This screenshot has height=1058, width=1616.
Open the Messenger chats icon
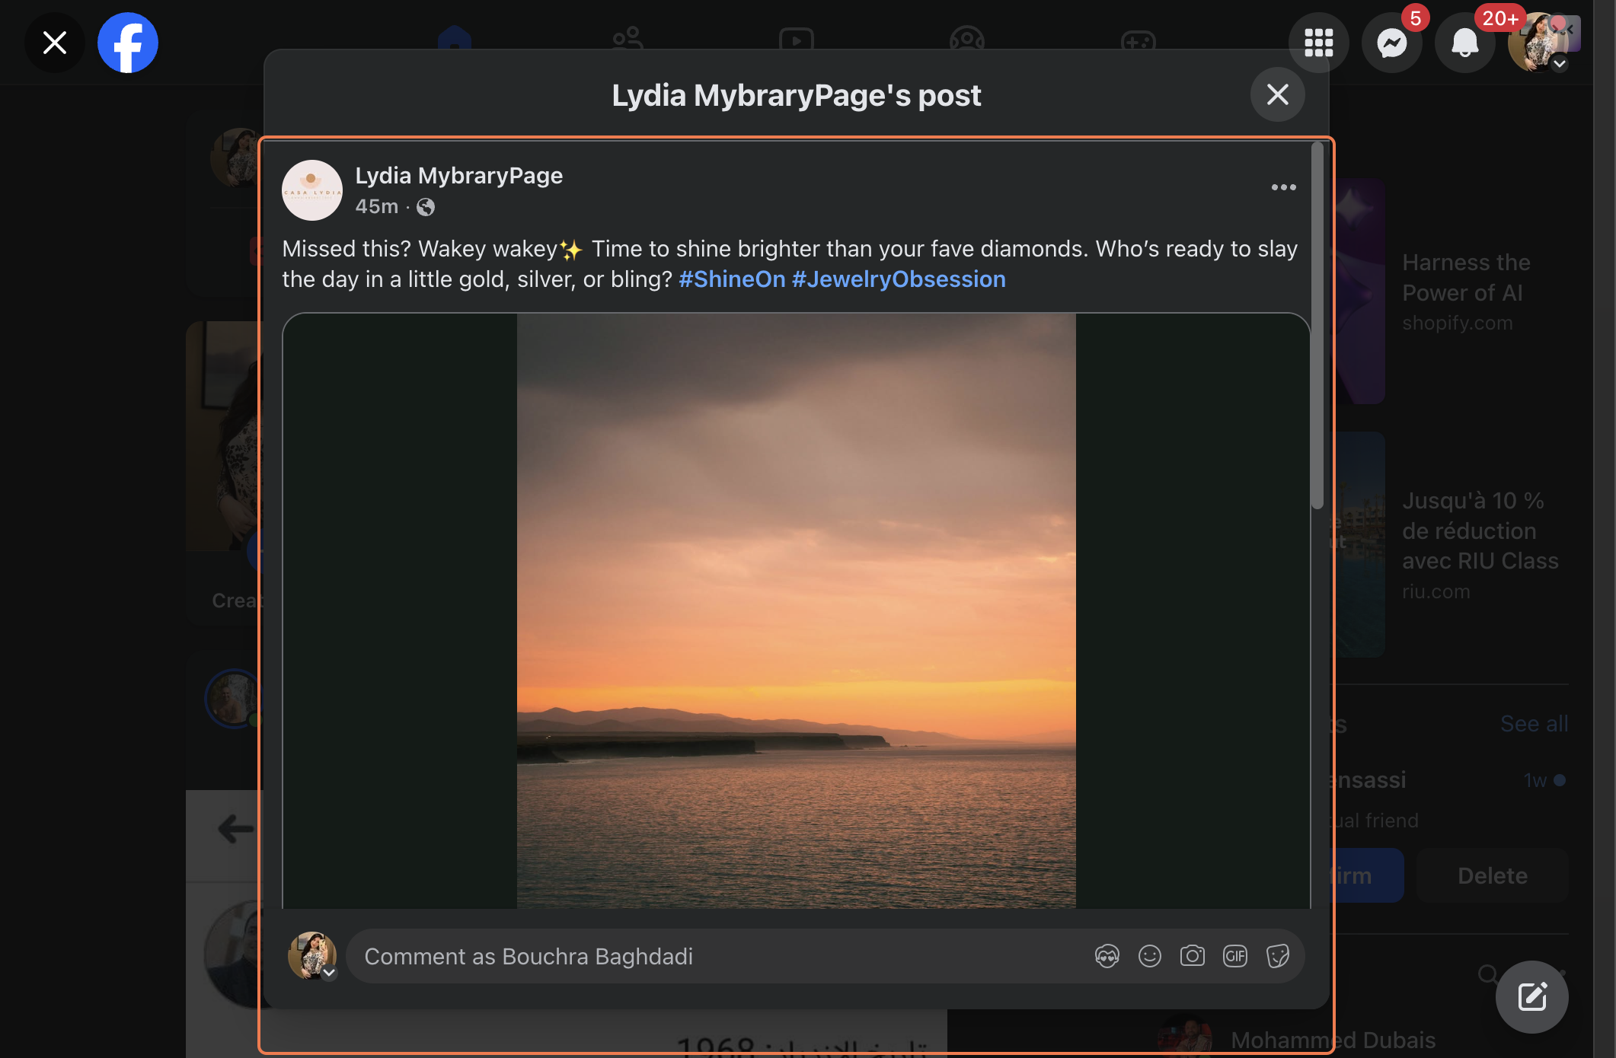[x=1391, y=43]
